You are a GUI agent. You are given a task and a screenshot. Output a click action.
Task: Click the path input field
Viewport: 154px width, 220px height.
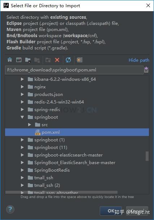point(74,70)
